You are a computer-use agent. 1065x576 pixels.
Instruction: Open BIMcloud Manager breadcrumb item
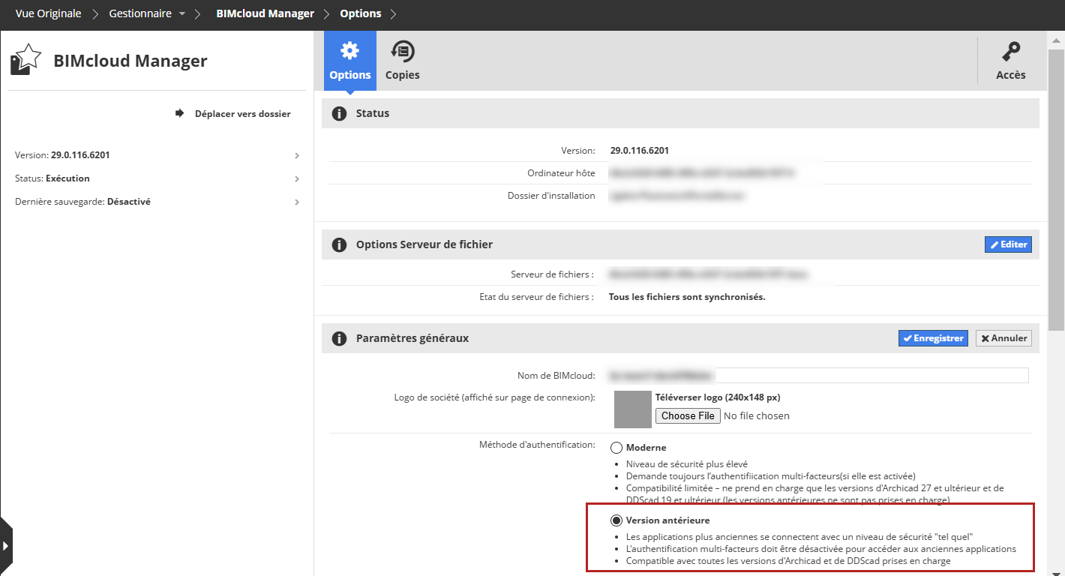point(265,13)
